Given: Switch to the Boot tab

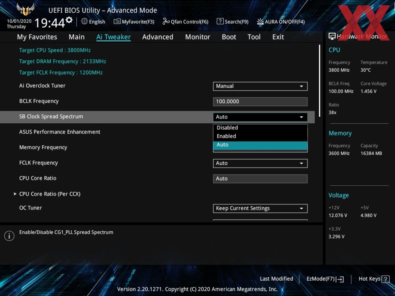Looking at the screenshot, I should 229,37.
